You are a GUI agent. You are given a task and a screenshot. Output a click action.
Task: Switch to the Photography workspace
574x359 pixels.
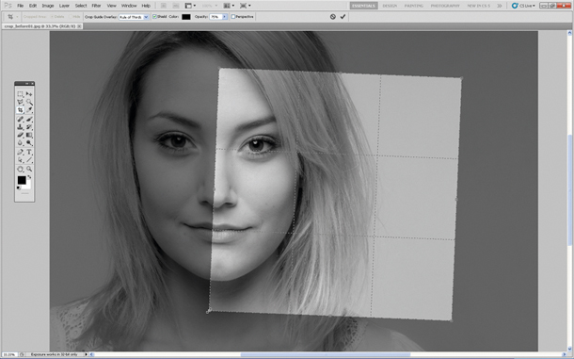point(445,6)
